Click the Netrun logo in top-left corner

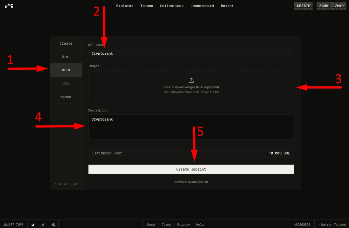[9, 6]
